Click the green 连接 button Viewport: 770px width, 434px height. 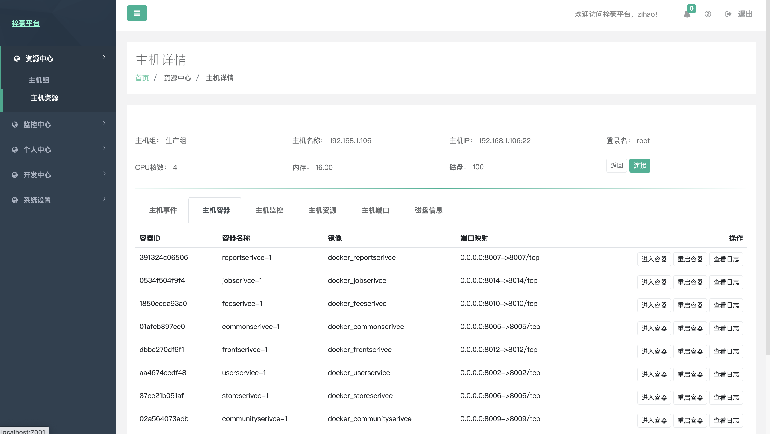pos(640,166)
